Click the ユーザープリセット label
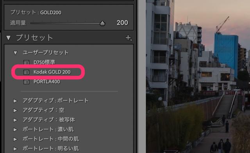Screen dimensions: 250x153 pos(45,52)
